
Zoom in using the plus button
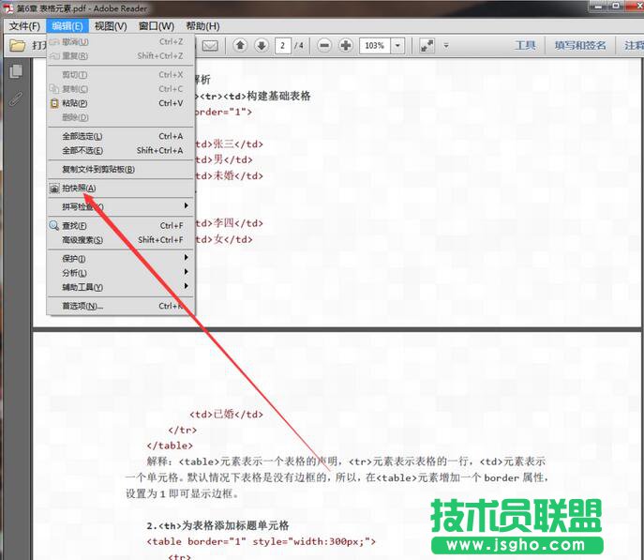coord(345,45)
